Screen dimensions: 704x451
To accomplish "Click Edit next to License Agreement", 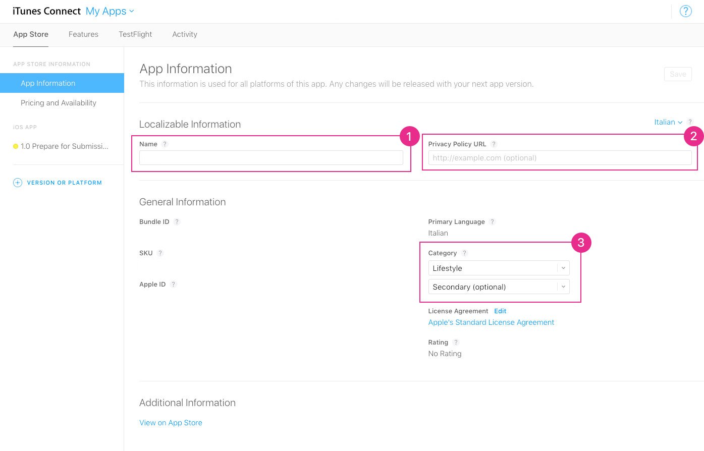I will click(500, 311).
